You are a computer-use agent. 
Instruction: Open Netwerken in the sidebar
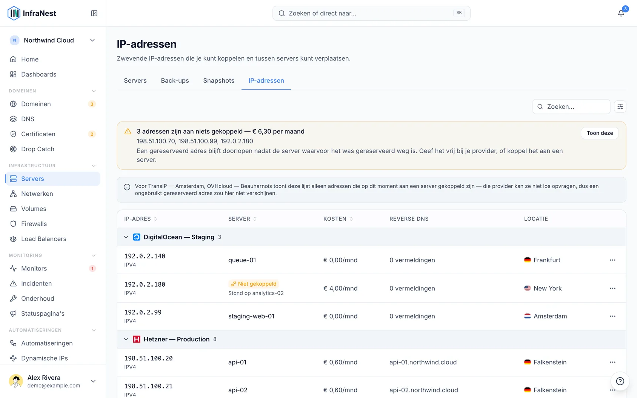click(x=53, y=194)
